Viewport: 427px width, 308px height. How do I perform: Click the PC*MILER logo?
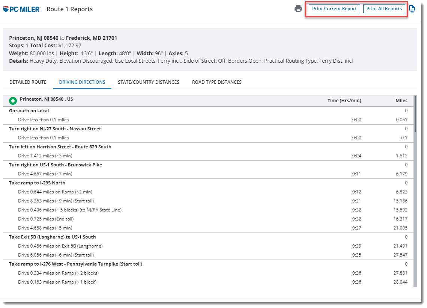(x=22, y=9)
